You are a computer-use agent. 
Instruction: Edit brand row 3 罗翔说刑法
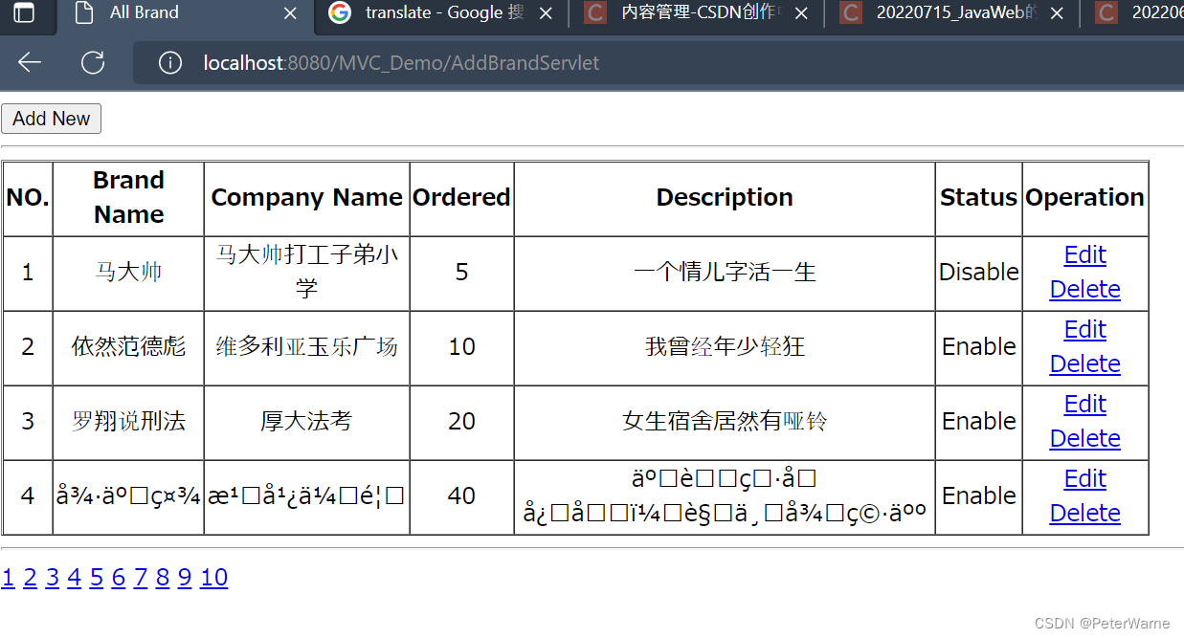tap(1084, 405)
